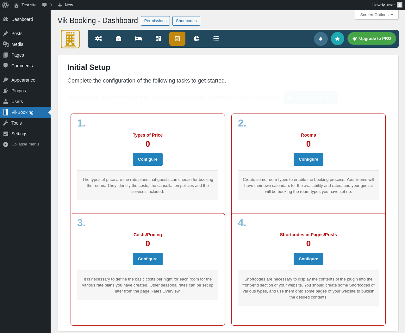The width and height of the screenshot is (405, 333).
Task: Click the step number 4.
Action: pos(242,223)
